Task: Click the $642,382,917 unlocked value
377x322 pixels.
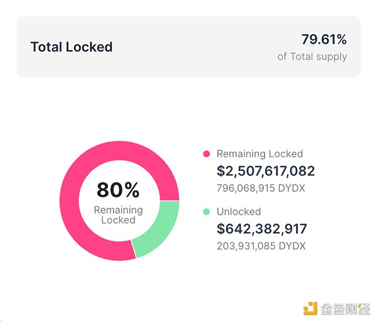Action: coord(262,229)
